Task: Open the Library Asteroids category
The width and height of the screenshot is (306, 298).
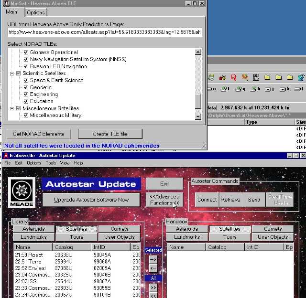Action: (x=33, y=229)
